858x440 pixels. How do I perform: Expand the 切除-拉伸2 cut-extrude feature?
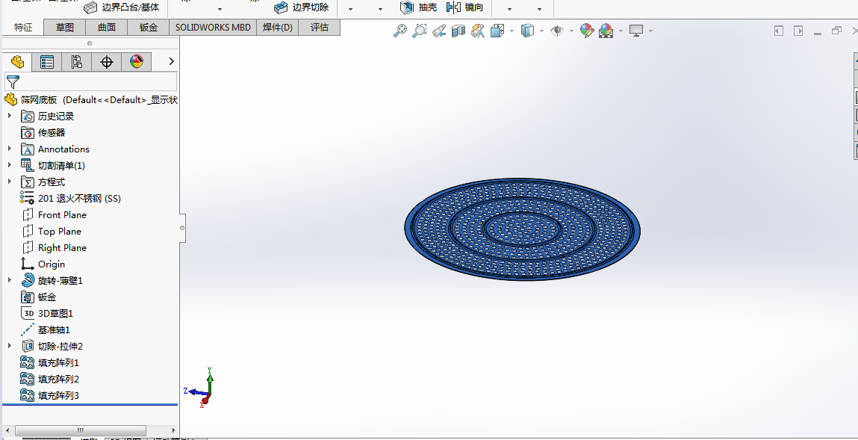click(x=9, y=346)
